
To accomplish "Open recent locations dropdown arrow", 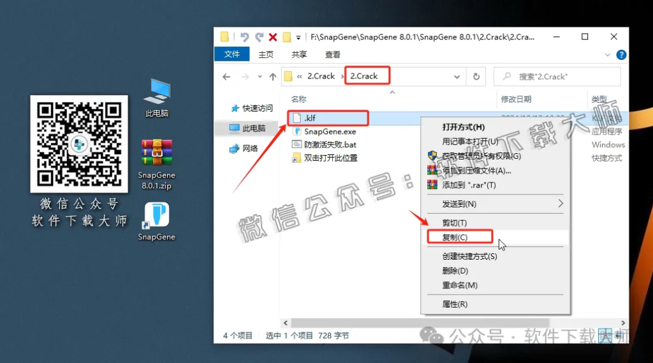I will pyautogui.click(x=260, y=77).
